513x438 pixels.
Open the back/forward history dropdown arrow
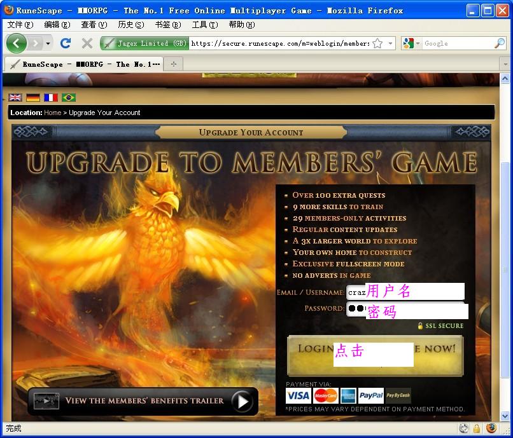click(x=48, y=43)
